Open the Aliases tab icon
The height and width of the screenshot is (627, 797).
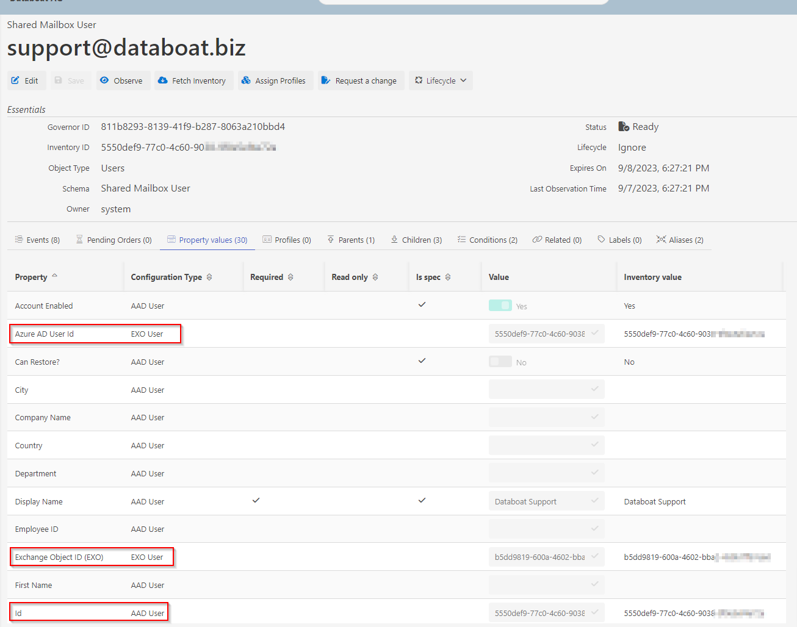click(x=661, y=240)
